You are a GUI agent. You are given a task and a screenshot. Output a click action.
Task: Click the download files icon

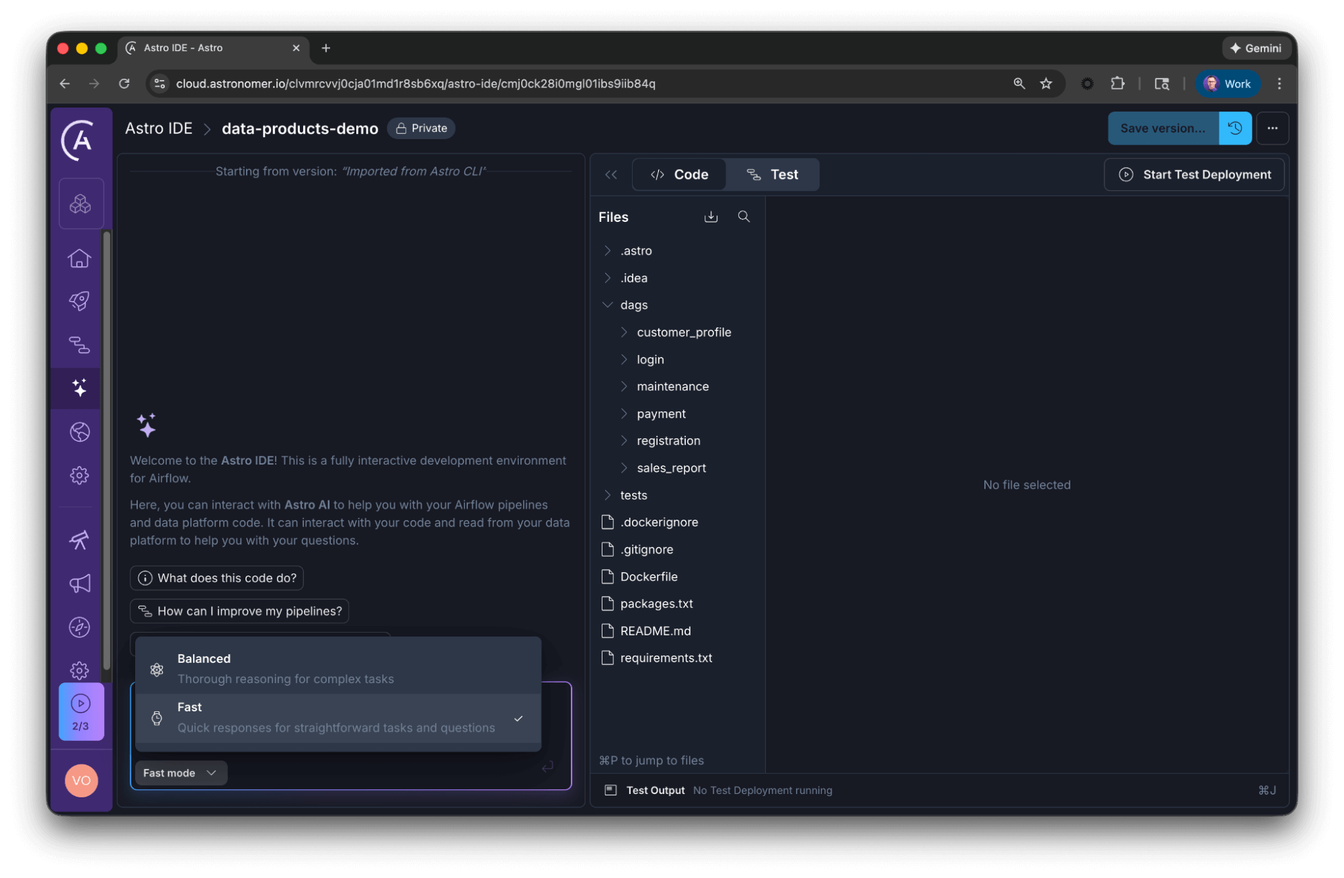point(711,216)
